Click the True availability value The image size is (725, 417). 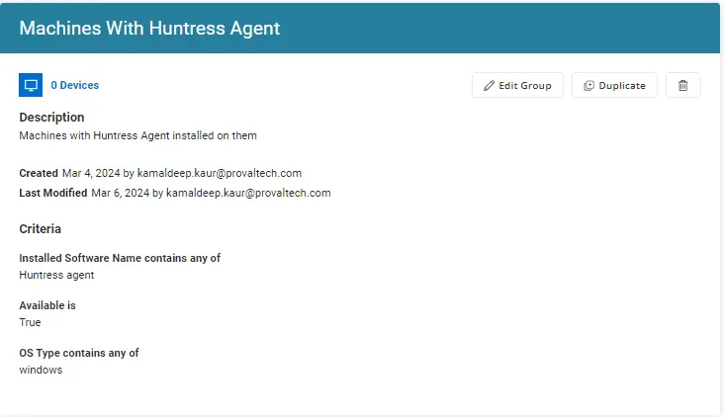[30, 322]
